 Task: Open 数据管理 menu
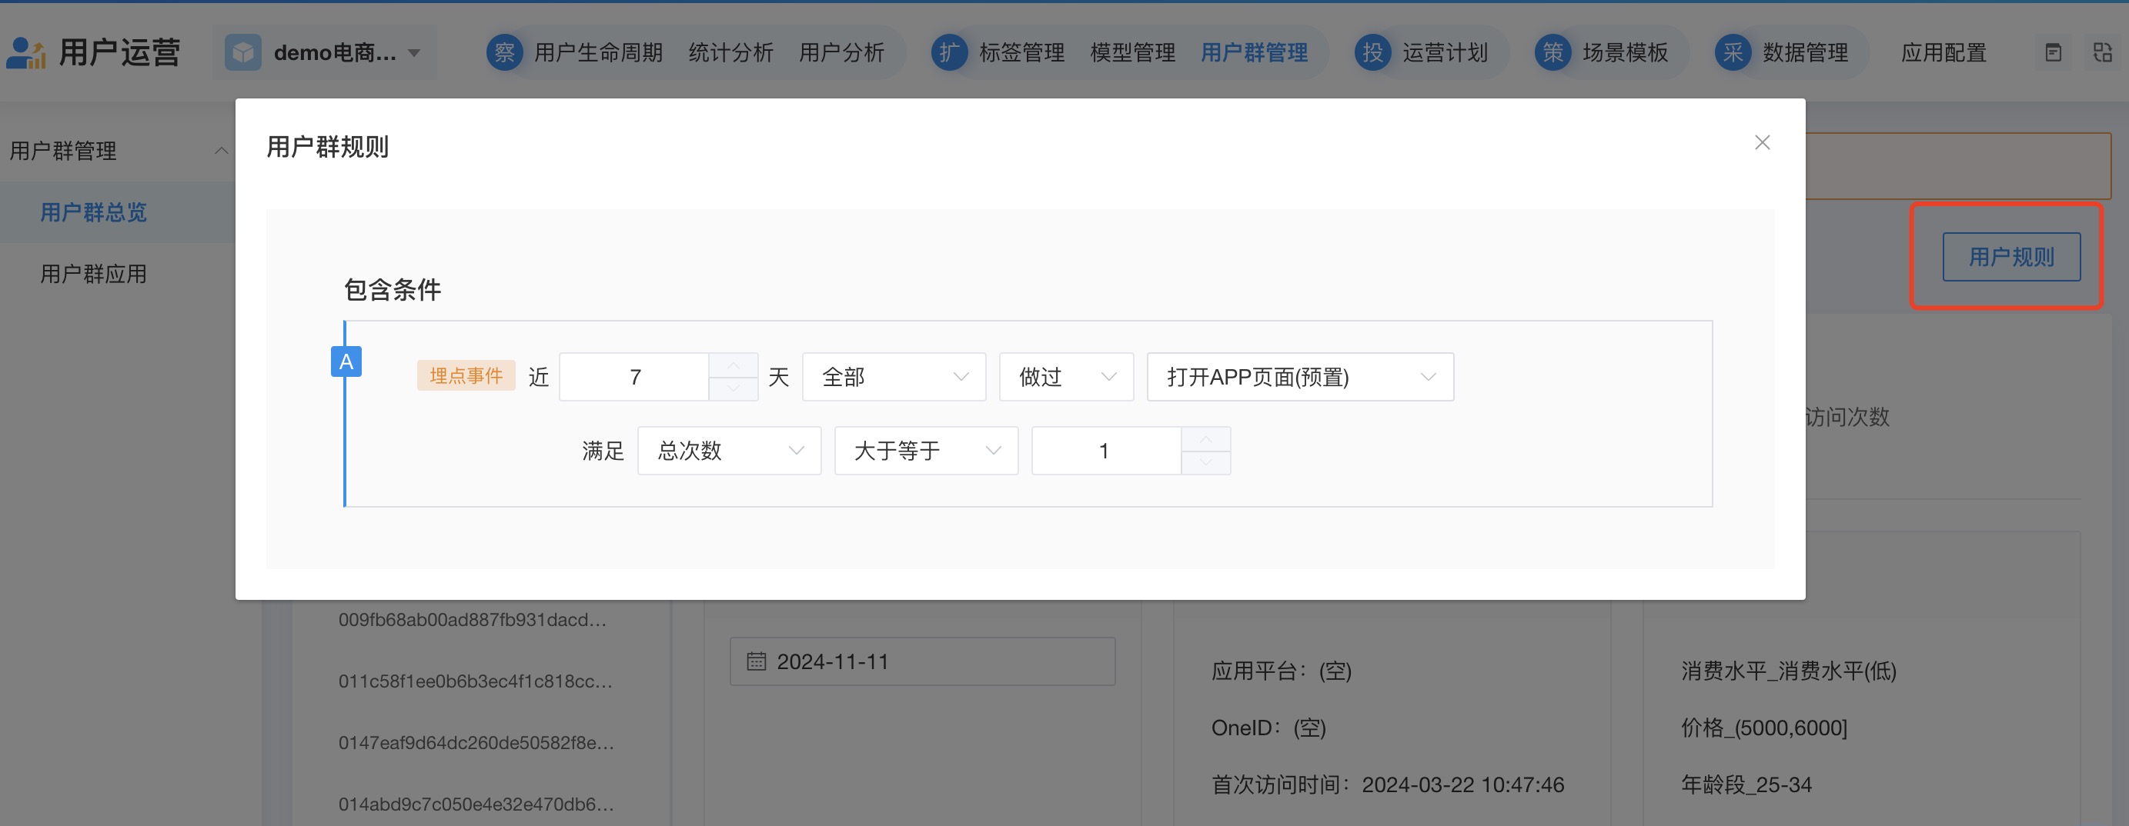point(1805,53)
